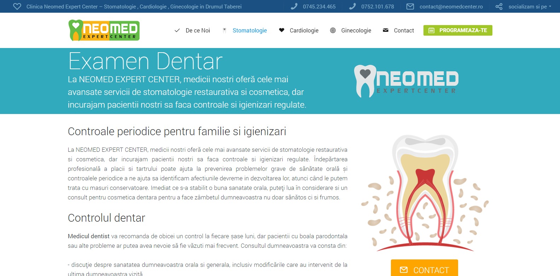Image resolution: width=560 pixels, height=276 pixels.
Task: Click the envelope icon beside contact email
Action: [410, 7]
